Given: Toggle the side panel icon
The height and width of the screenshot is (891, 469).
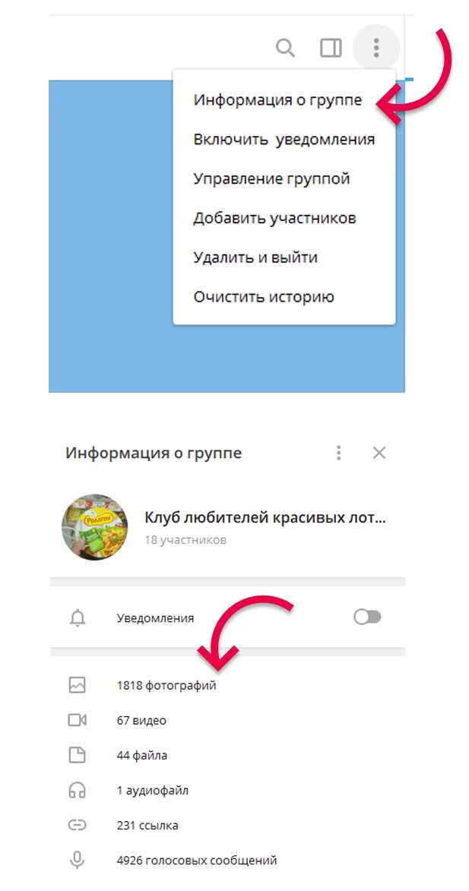Looking at the screenshot, I should (x=331, y=49).
